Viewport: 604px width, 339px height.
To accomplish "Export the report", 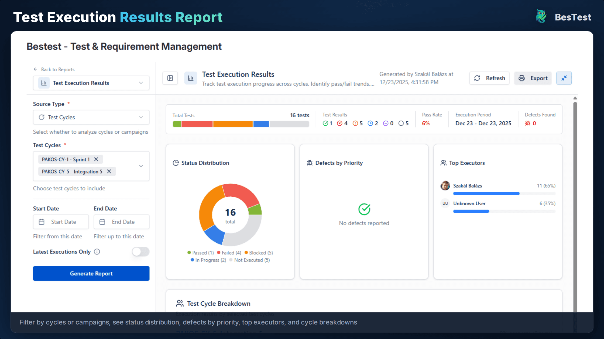I will pos(533,78).
